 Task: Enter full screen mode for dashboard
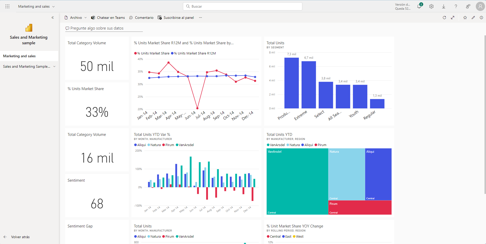pyautogui.click(x=453, y=18)
